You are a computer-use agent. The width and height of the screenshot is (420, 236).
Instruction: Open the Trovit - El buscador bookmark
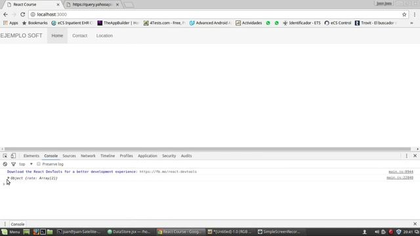375,23
